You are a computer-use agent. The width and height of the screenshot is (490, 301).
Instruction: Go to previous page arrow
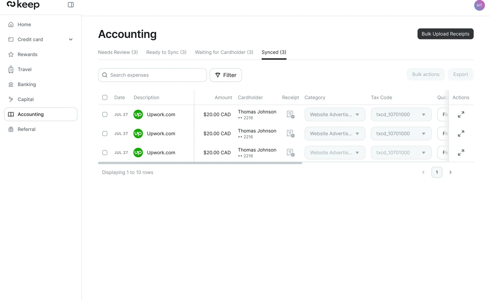[423, 172]
